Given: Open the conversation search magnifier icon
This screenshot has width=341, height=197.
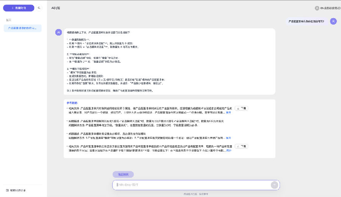Looking at the screenshot, I should [39, 8].
